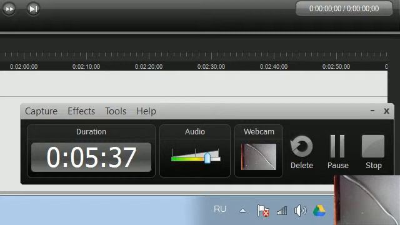Click the Audio panel label
The image size is (400, 225).
tap(195, 132)
